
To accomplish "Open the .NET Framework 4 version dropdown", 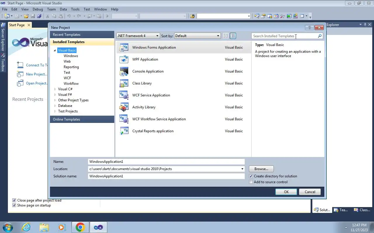I will coord(138,36).
